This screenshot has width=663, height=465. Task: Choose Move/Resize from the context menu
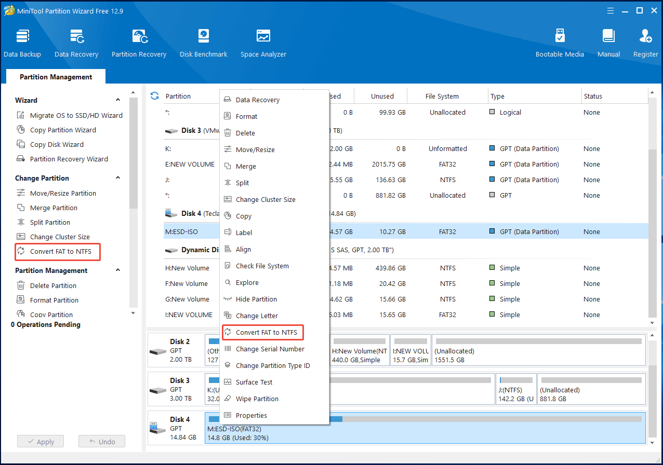[274, 150]
